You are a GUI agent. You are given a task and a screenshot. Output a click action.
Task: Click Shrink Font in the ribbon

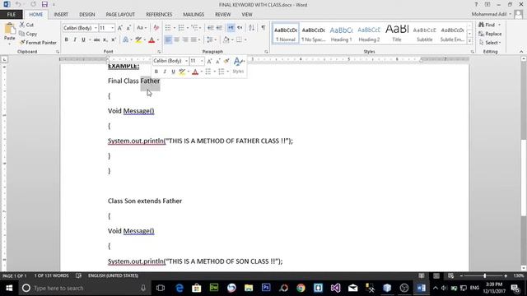(128, 28)
